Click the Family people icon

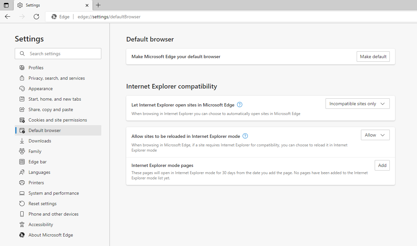pyautogui.click(x=22, y=151)
